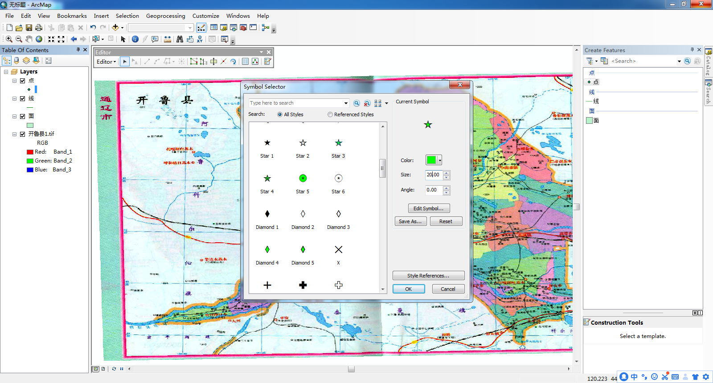Click the Red Band_1 color swatch

pyautogui.click(x=30, y=152)
